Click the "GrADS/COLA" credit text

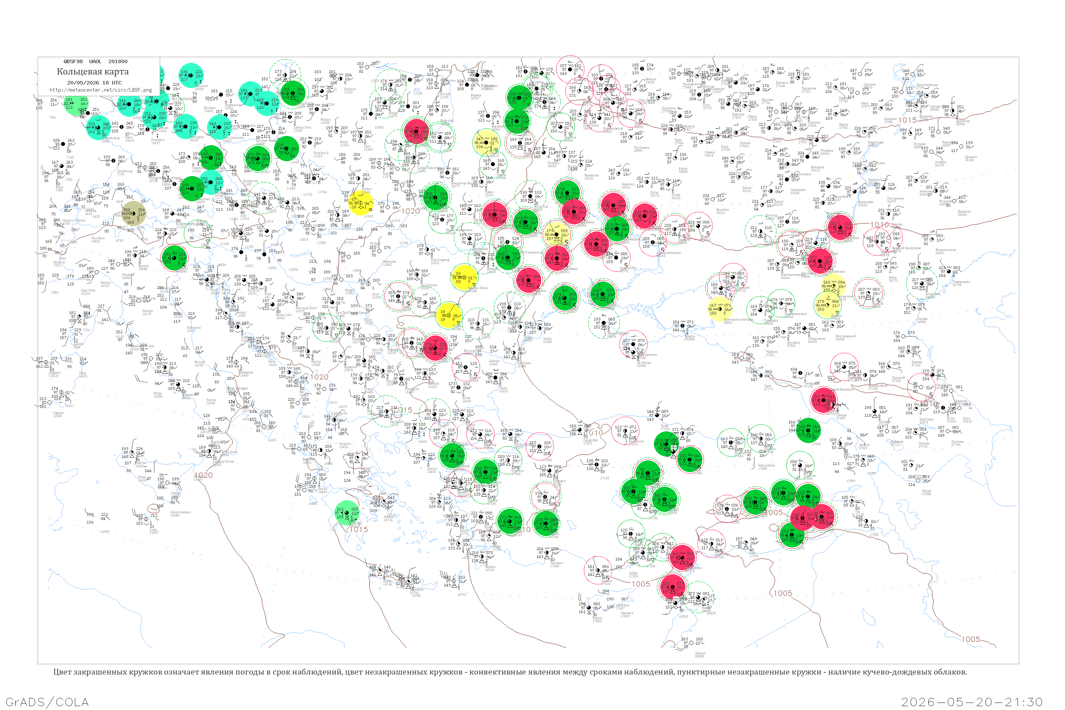47,702
